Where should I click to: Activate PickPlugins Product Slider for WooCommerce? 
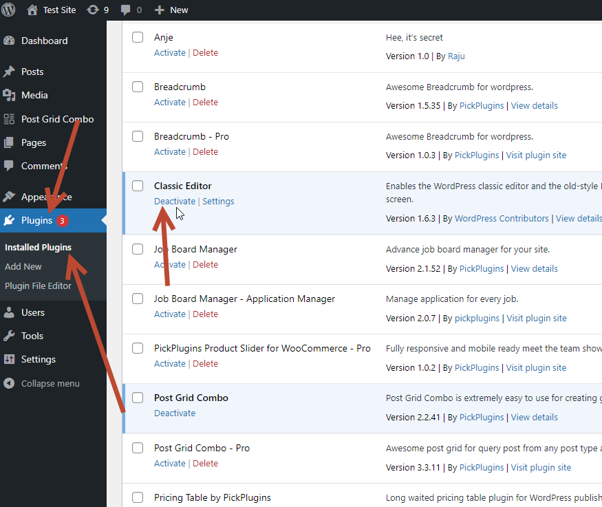pos(170,363)
